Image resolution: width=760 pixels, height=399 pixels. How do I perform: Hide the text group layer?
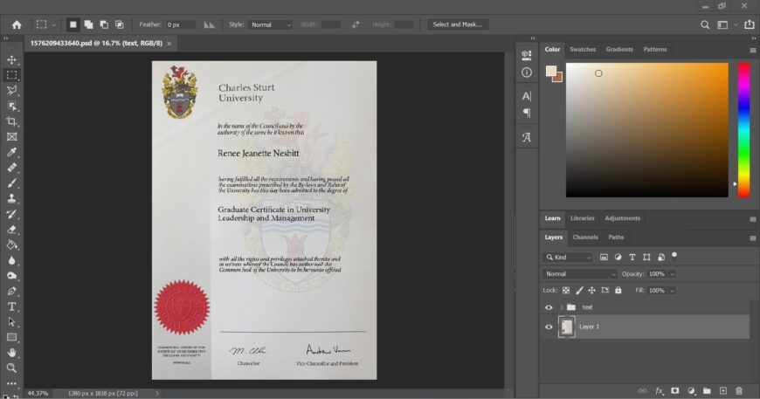(549, 307)
